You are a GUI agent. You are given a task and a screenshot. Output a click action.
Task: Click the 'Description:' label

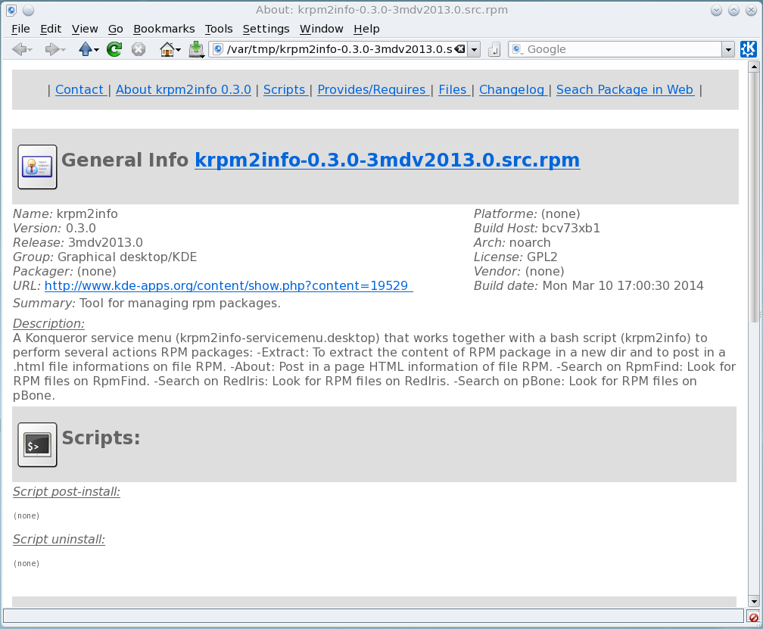coord(48,323)
